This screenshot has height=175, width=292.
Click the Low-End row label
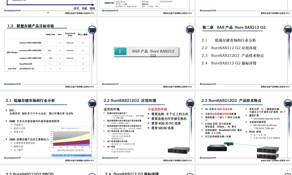12,69
